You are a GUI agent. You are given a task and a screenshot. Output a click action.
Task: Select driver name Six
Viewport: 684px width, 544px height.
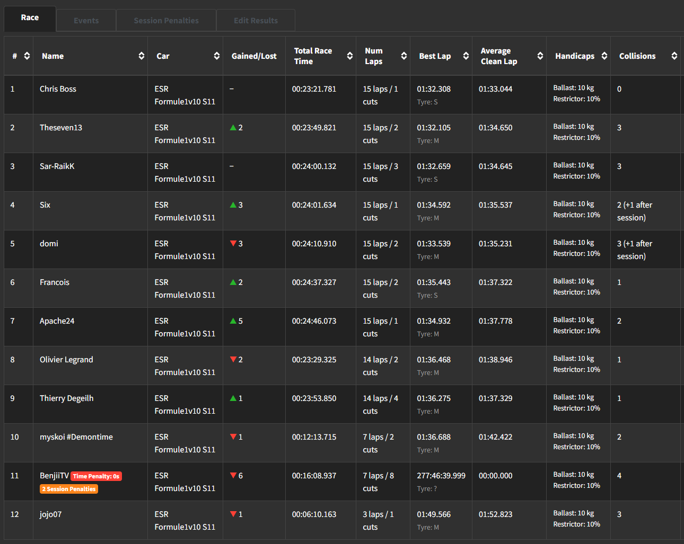click(x=45, y=205)
